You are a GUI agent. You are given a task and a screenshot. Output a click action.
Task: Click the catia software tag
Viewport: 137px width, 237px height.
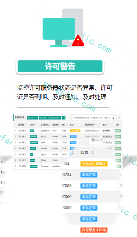[32, 131]
